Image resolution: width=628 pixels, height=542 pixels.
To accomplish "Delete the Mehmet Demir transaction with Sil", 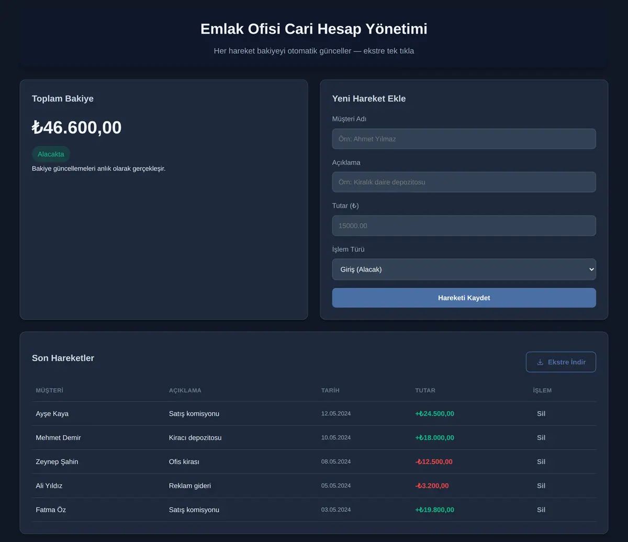I will pos(541,437).
